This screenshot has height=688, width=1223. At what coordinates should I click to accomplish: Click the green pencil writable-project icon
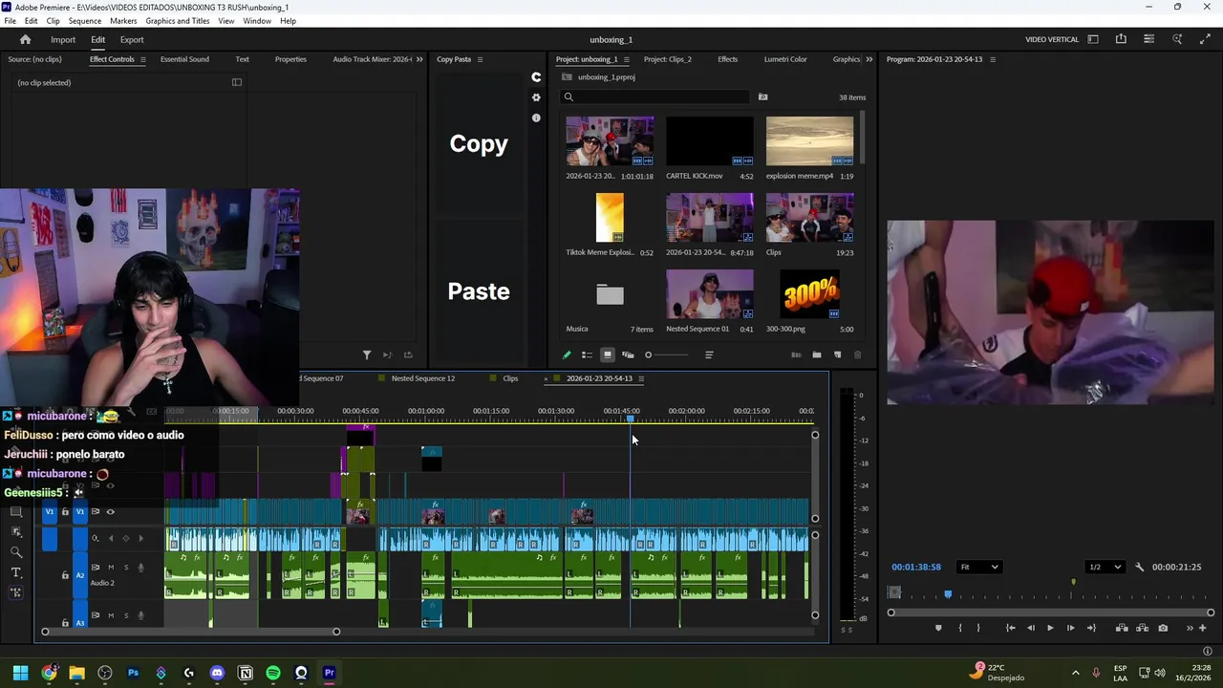pyautogui.click(x=567, y=355)
